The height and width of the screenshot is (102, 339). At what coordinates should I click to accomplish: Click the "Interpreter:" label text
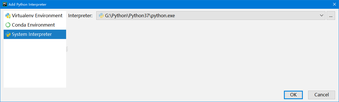[x=81, y=16]
